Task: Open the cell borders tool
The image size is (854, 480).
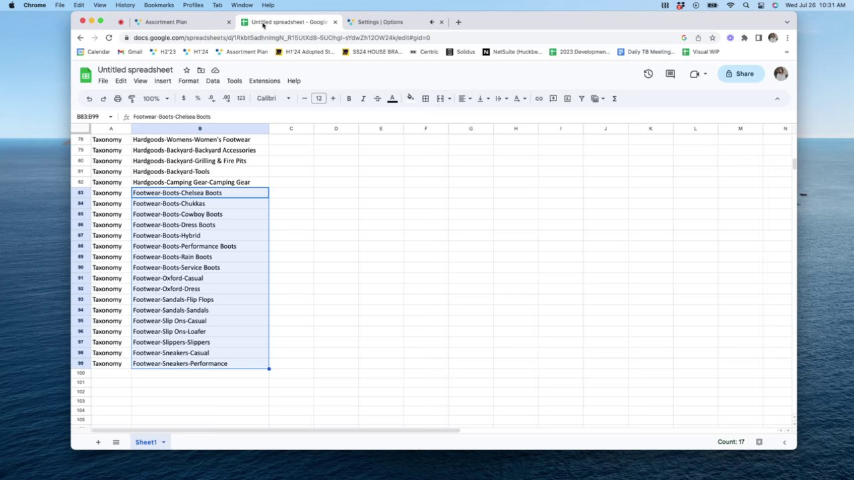Action: pyautogui.click(x=425, y=99)
